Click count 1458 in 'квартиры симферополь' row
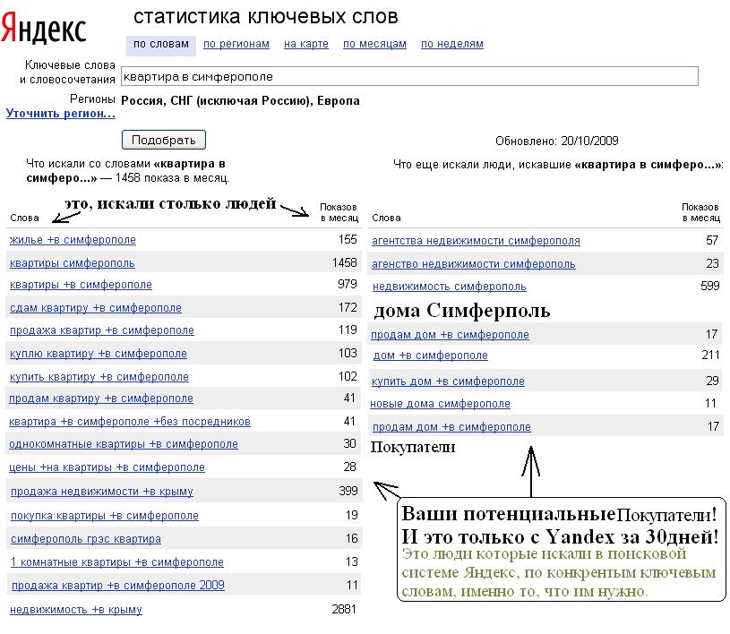The image size is (730, 634). point(345,263)
